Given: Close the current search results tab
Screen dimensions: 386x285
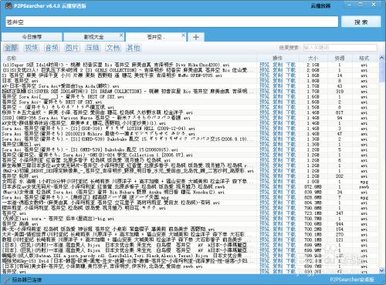Looking at the screenshot, I should tap(183, 35).
